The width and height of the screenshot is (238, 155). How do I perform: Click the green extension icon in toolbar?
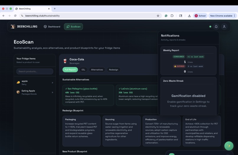coord(166,16)
